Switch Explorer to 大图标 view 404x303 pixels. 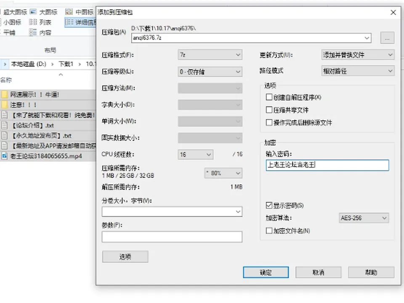click(x=43, y=12)
